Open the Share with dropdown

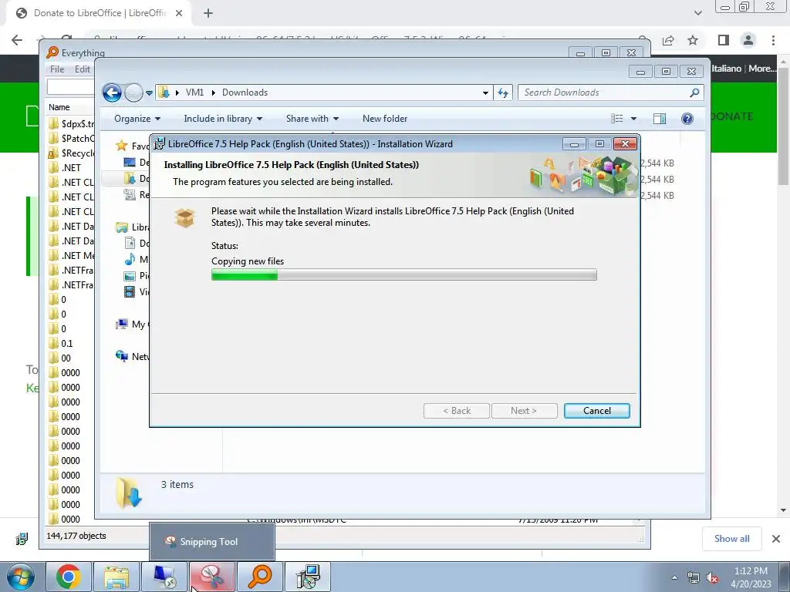coord(312,119)
